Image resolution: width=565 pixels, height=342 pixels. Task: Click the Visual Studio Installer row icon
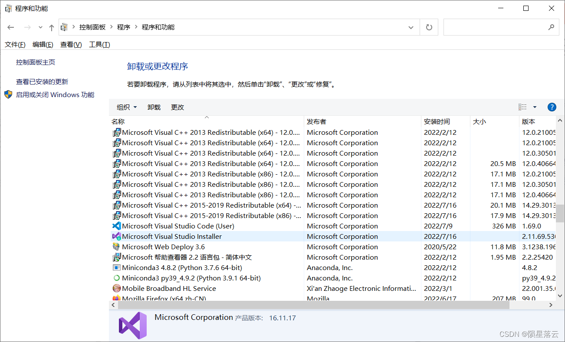click(116, 236)
